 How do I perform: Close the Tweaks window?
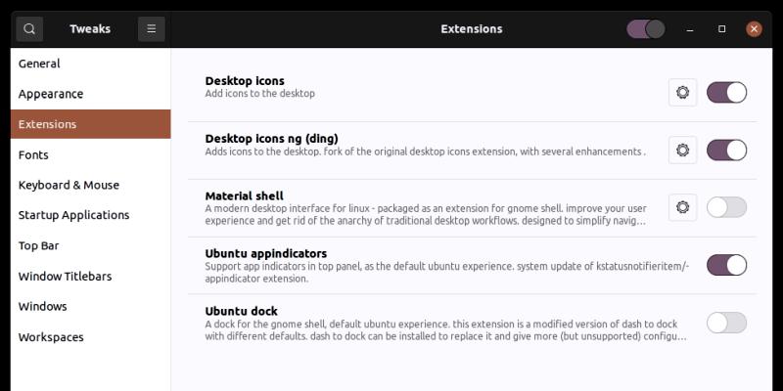click(x=754, y=29)
